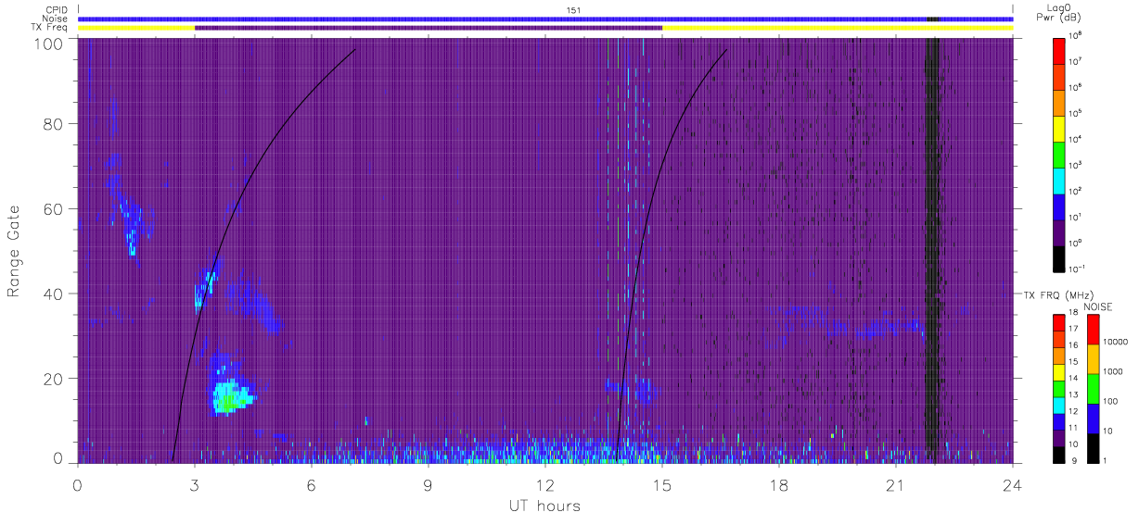Select 40 on the Range Gate axis
This screenshot has width=1139, height=525.
click(x=53, y=294)
